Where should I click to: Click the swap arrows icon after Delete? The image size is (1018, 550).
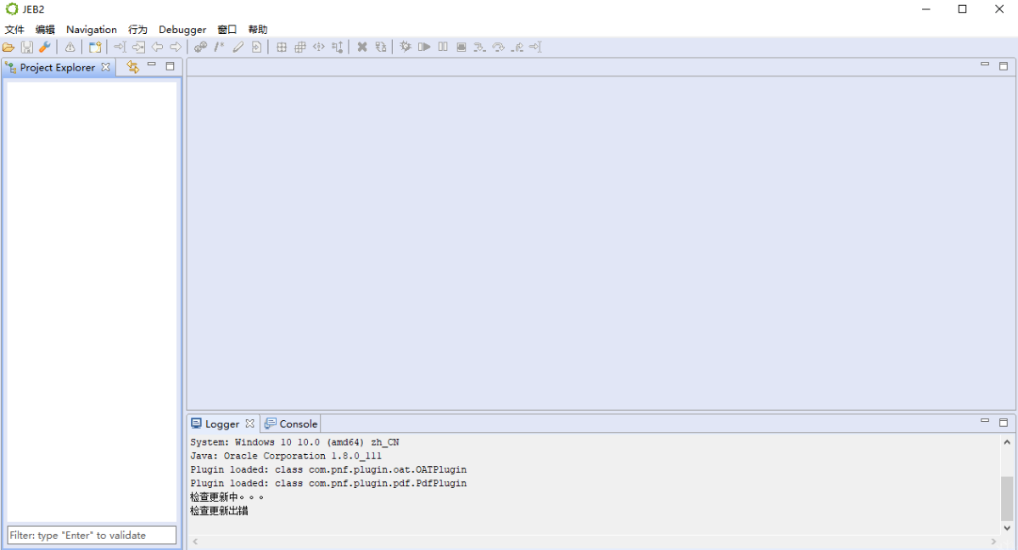click(381, 48)
